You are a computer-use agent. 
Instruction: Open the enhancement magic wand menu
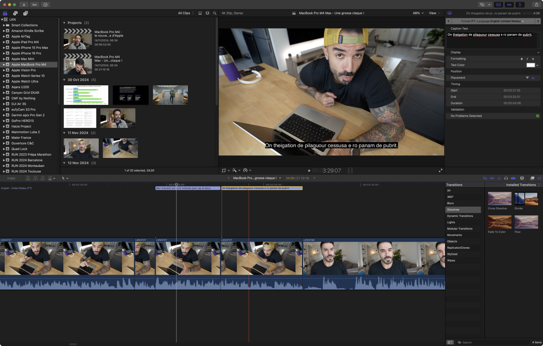(236, 170)
